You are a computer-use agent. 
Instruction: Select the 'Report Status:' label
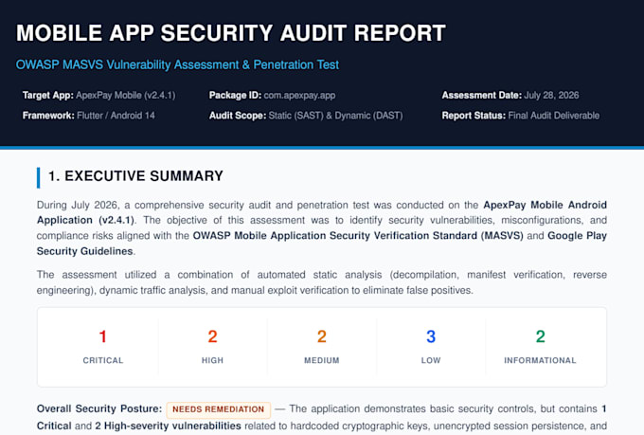[x=474, y=116]
